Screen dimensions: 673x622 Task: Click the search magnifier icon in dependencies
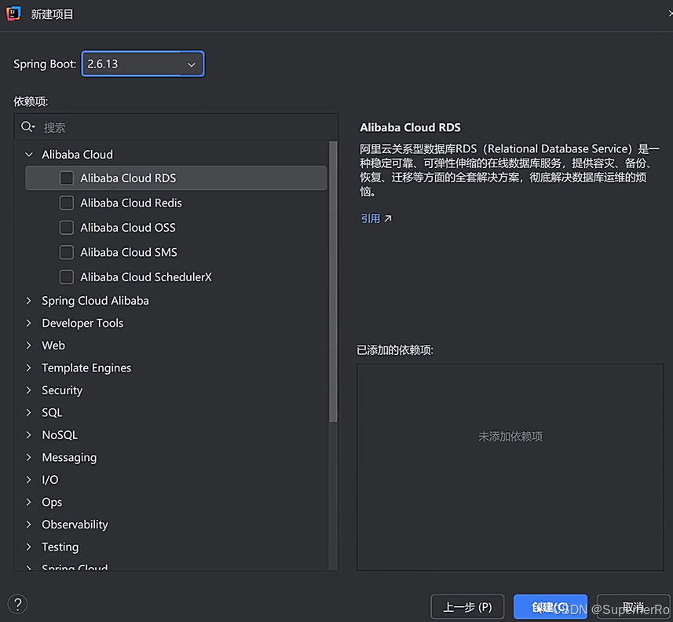click(x=28, y=126)
